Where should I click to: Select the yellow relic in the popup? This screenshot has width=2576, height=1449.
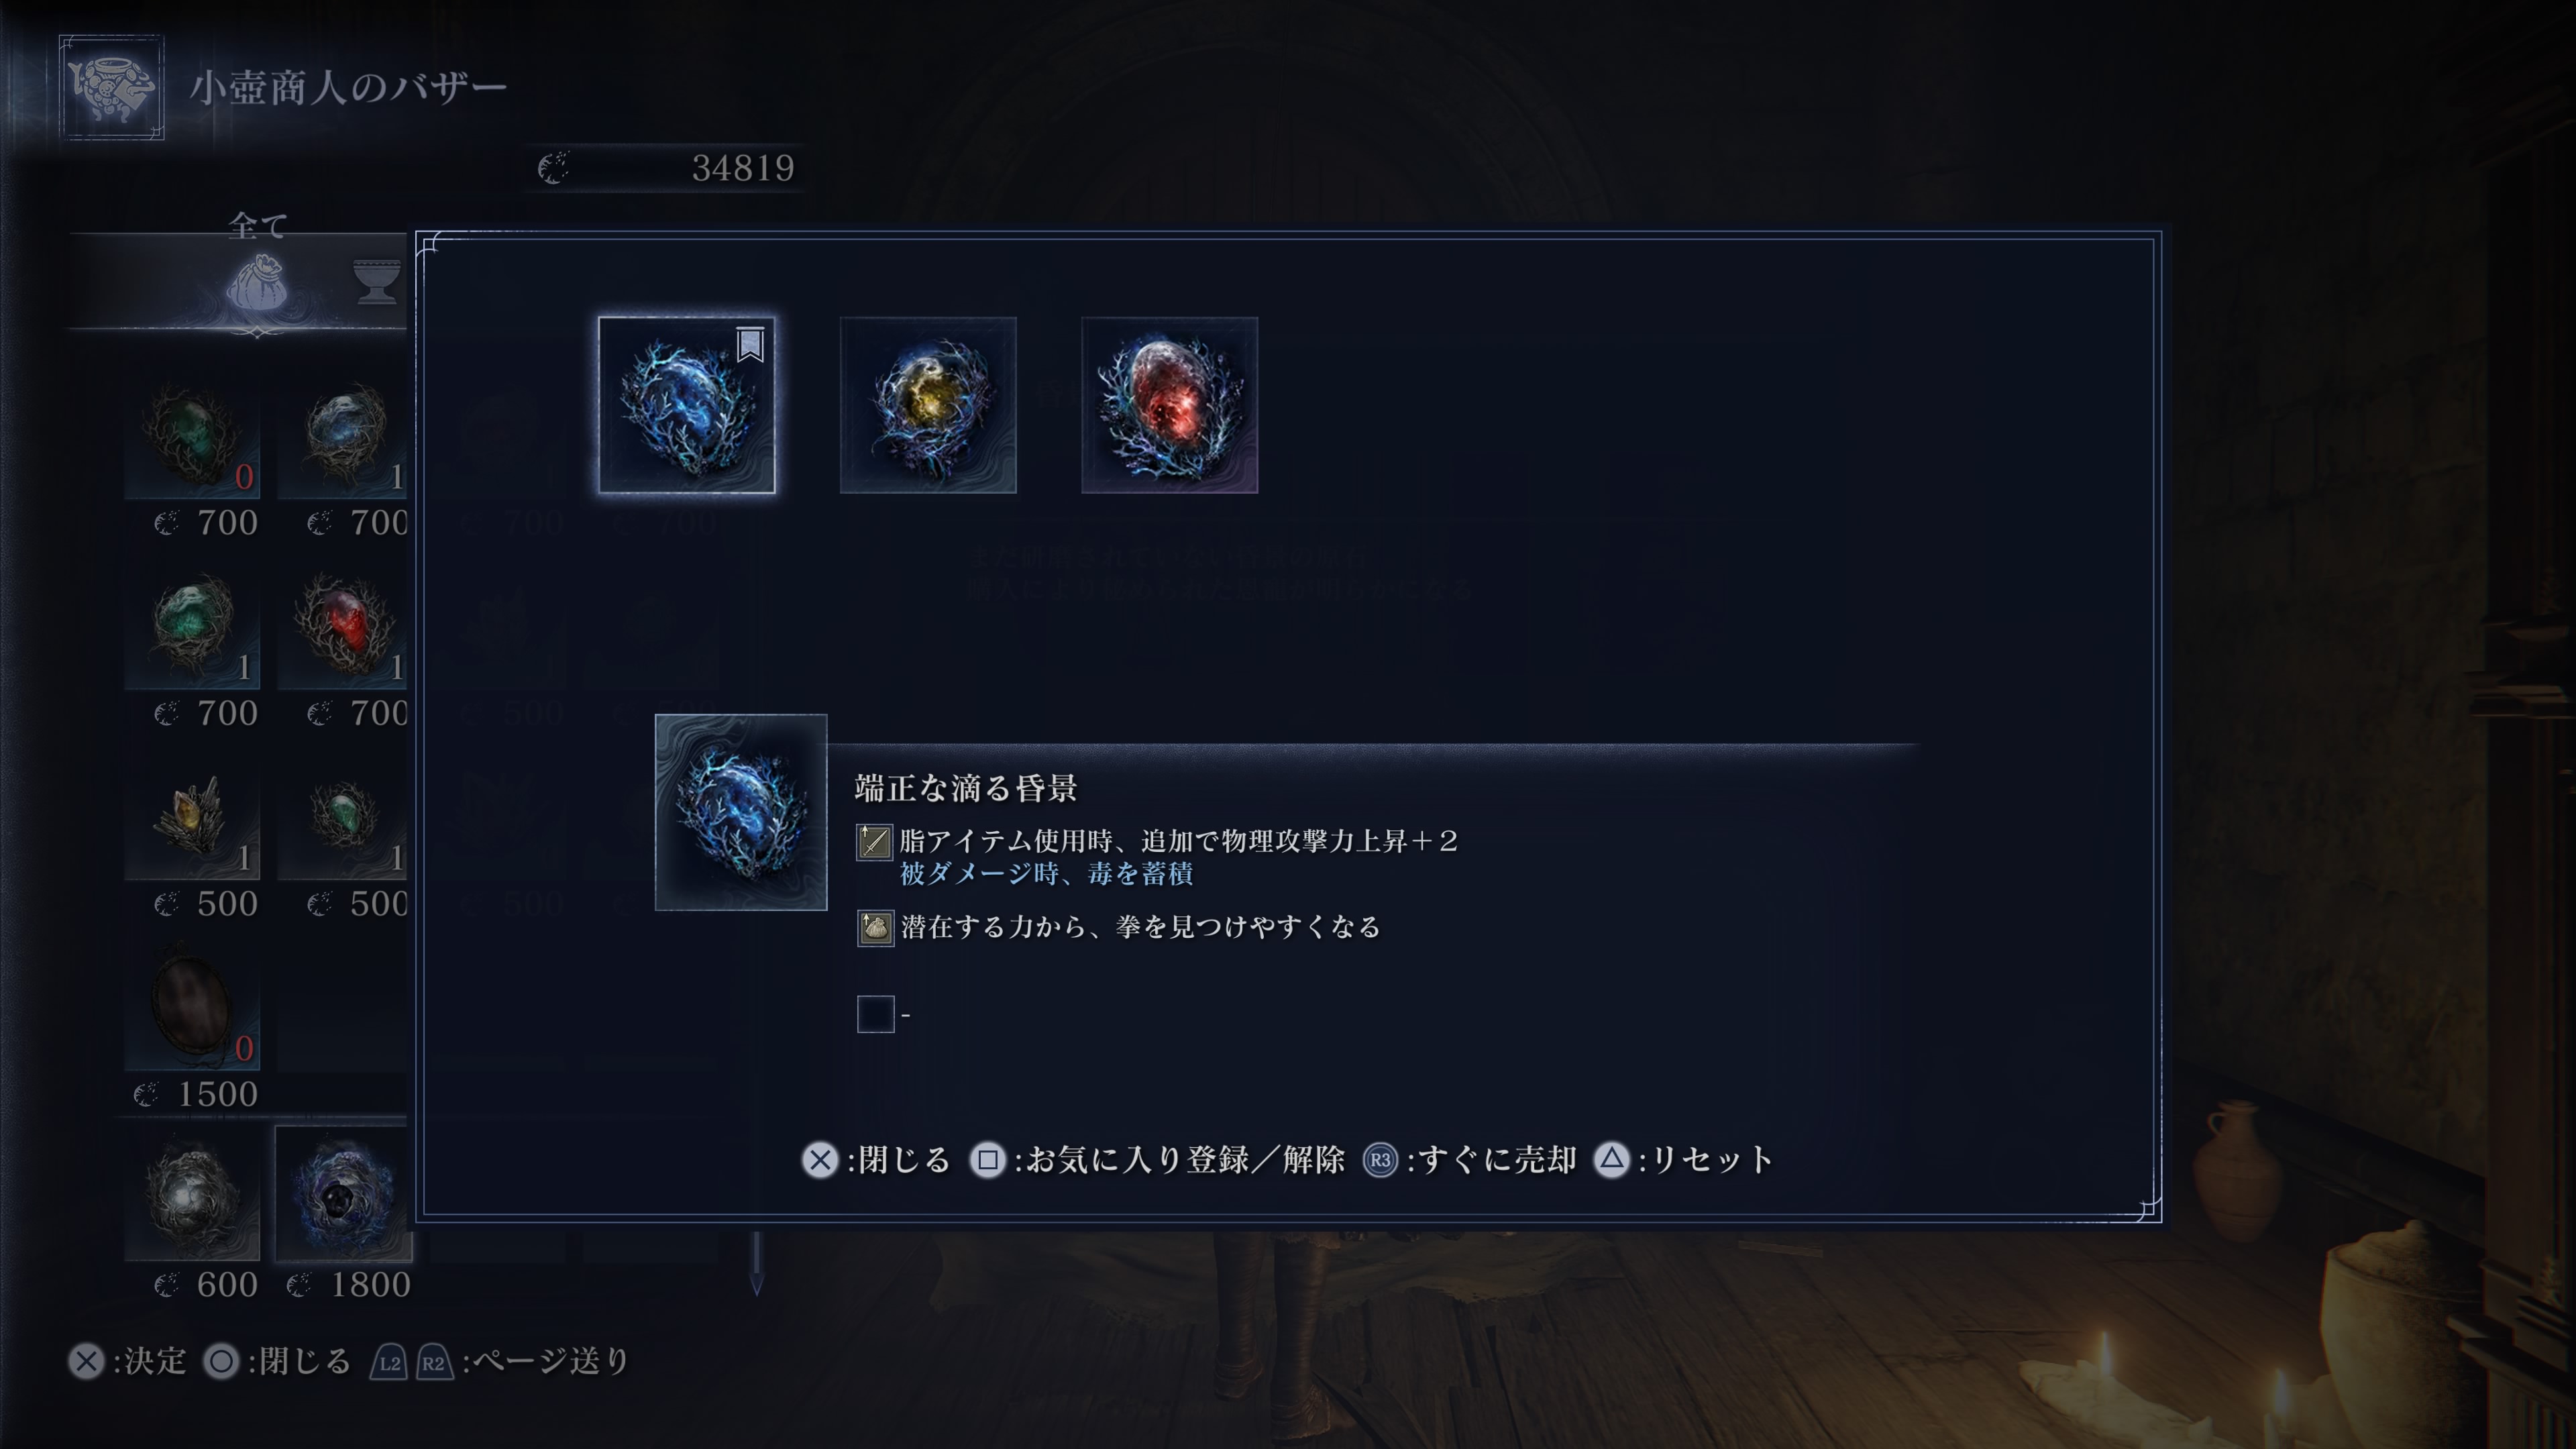[x=928, y=405]
